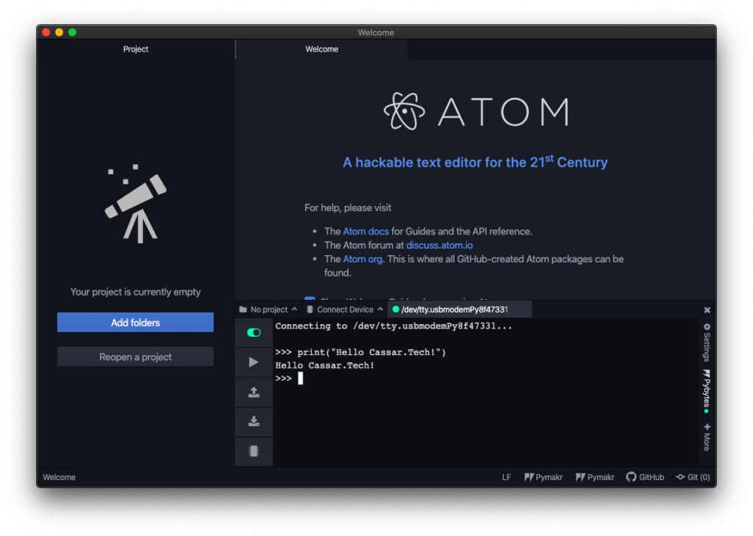Click the terminal prompt input cursor

(x=301, y=379)
